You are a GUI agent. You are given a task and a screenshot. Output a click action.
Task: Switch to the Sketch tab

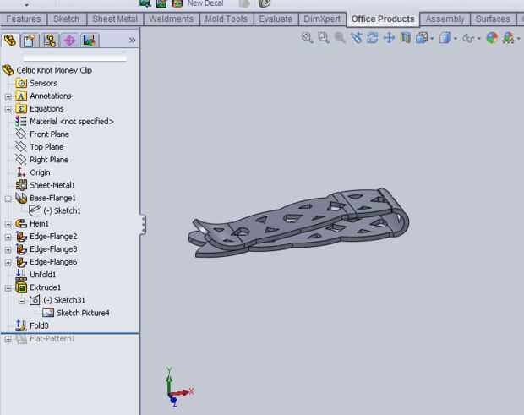pyautogui.click(x=67, y=19)
